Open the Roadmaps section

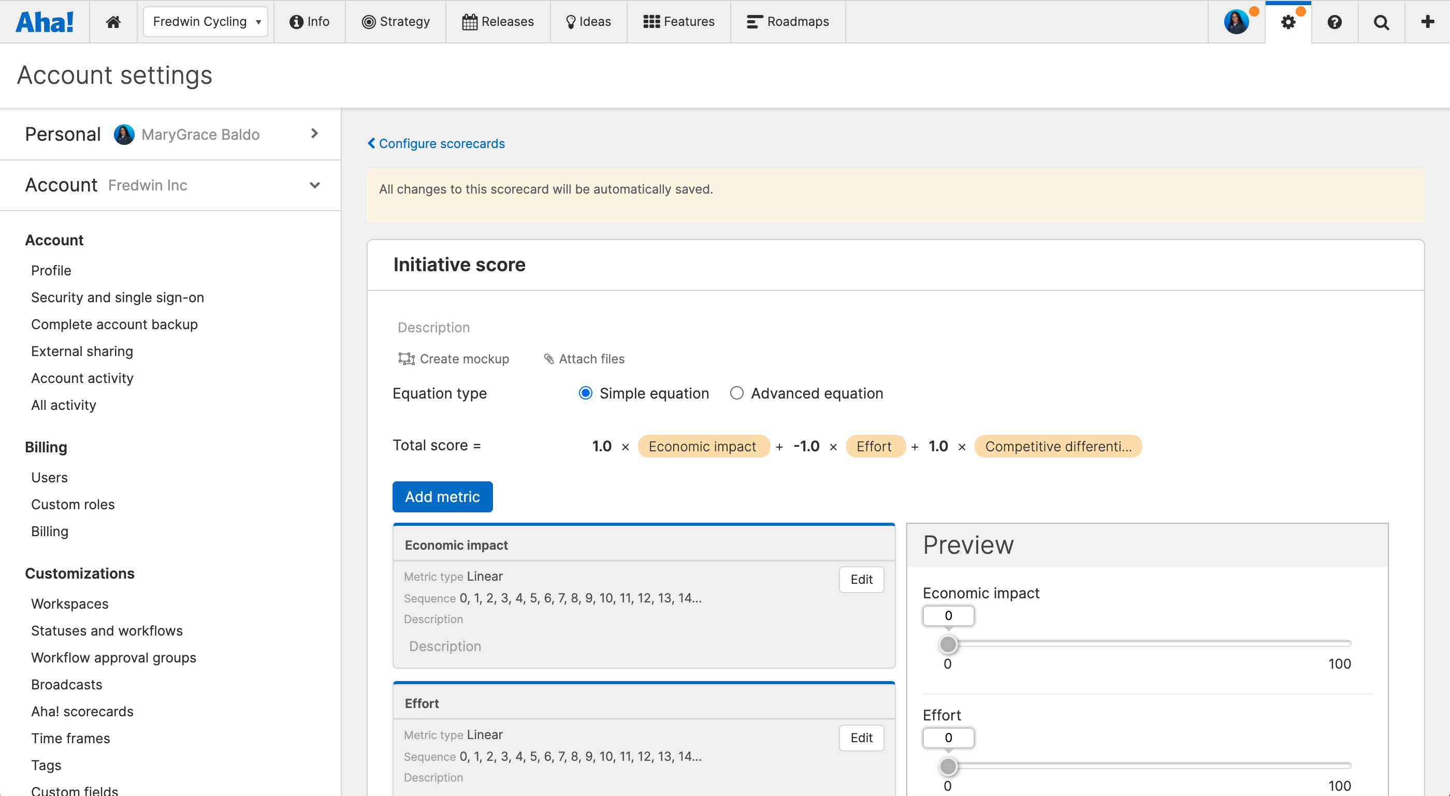[788, 21]
